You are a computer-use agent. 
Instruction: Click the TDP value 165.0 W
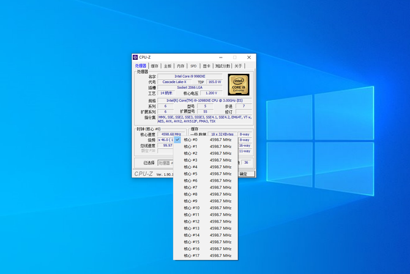coord(214,82)
